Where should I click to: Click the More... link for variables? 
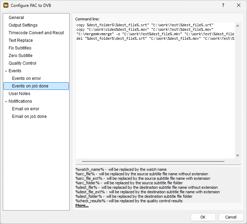pyautogui.click(x=82, y=205)
